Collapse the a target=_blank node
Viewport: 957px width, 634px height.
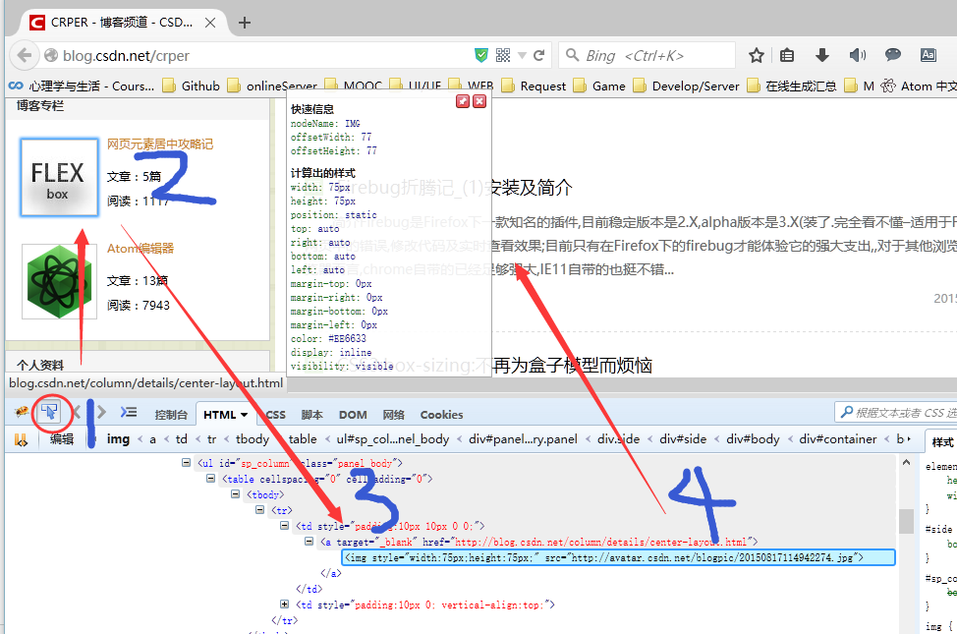point(309,542)
